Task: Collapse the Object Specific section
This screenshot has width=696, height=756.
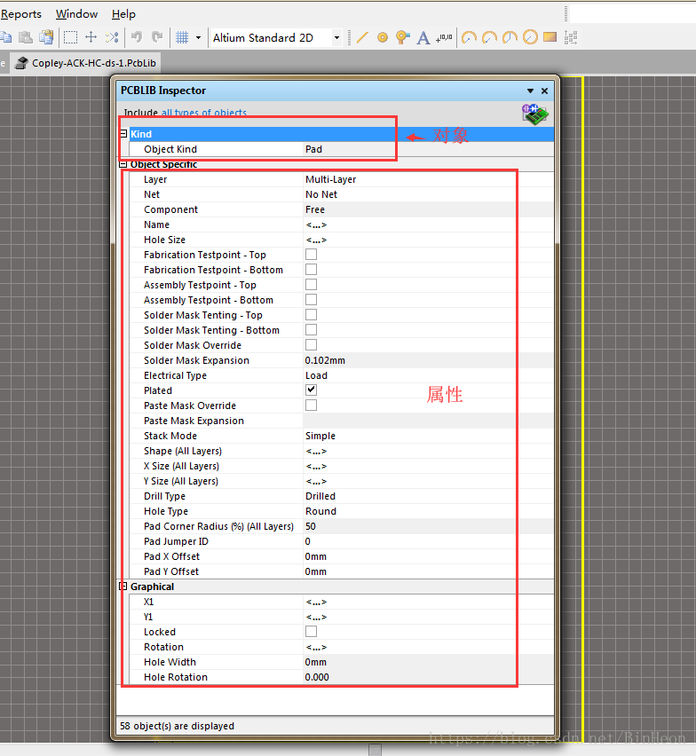Action: click(x=123, y=164)
